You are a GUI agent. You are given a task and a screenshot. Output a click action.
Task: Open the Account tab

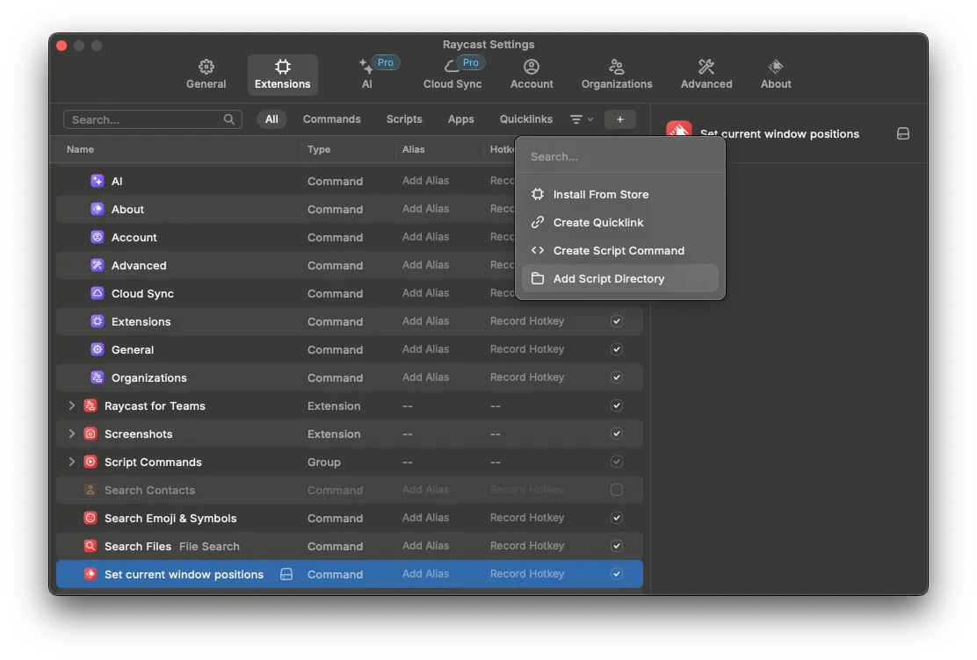(x=532, y=75)
